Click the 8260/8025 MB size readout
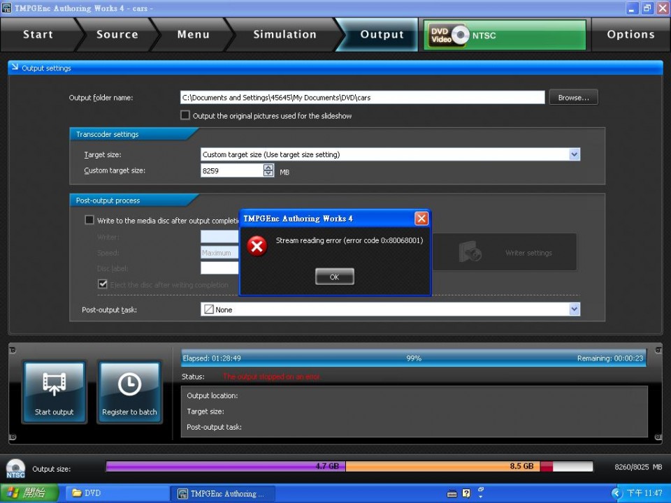Screen dimensions: 671x503 [x=638, y=467]
